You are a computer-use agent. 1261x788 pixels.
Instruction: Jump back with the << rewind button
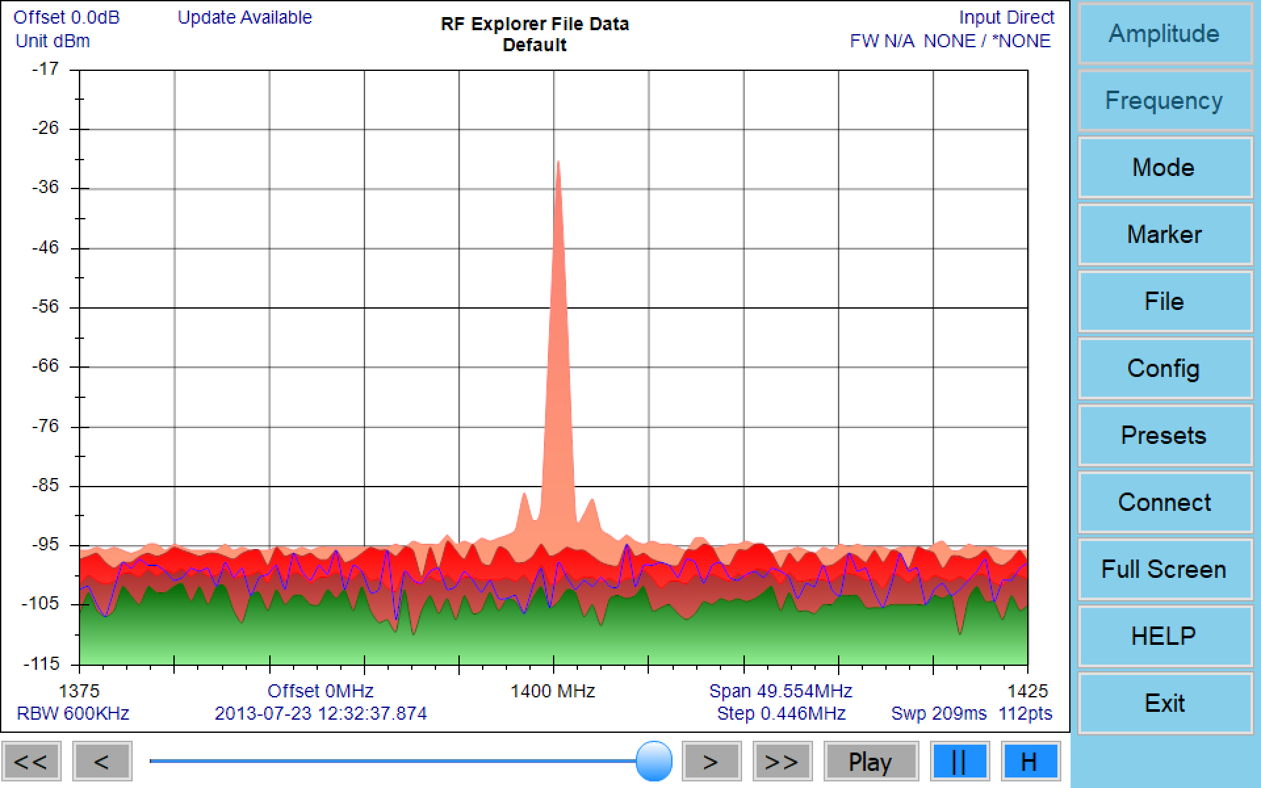[32, 762]
